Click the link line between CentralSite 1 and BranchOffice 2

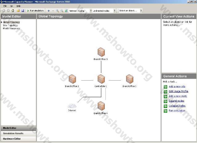pyautogui.click(x=87, y=80)
